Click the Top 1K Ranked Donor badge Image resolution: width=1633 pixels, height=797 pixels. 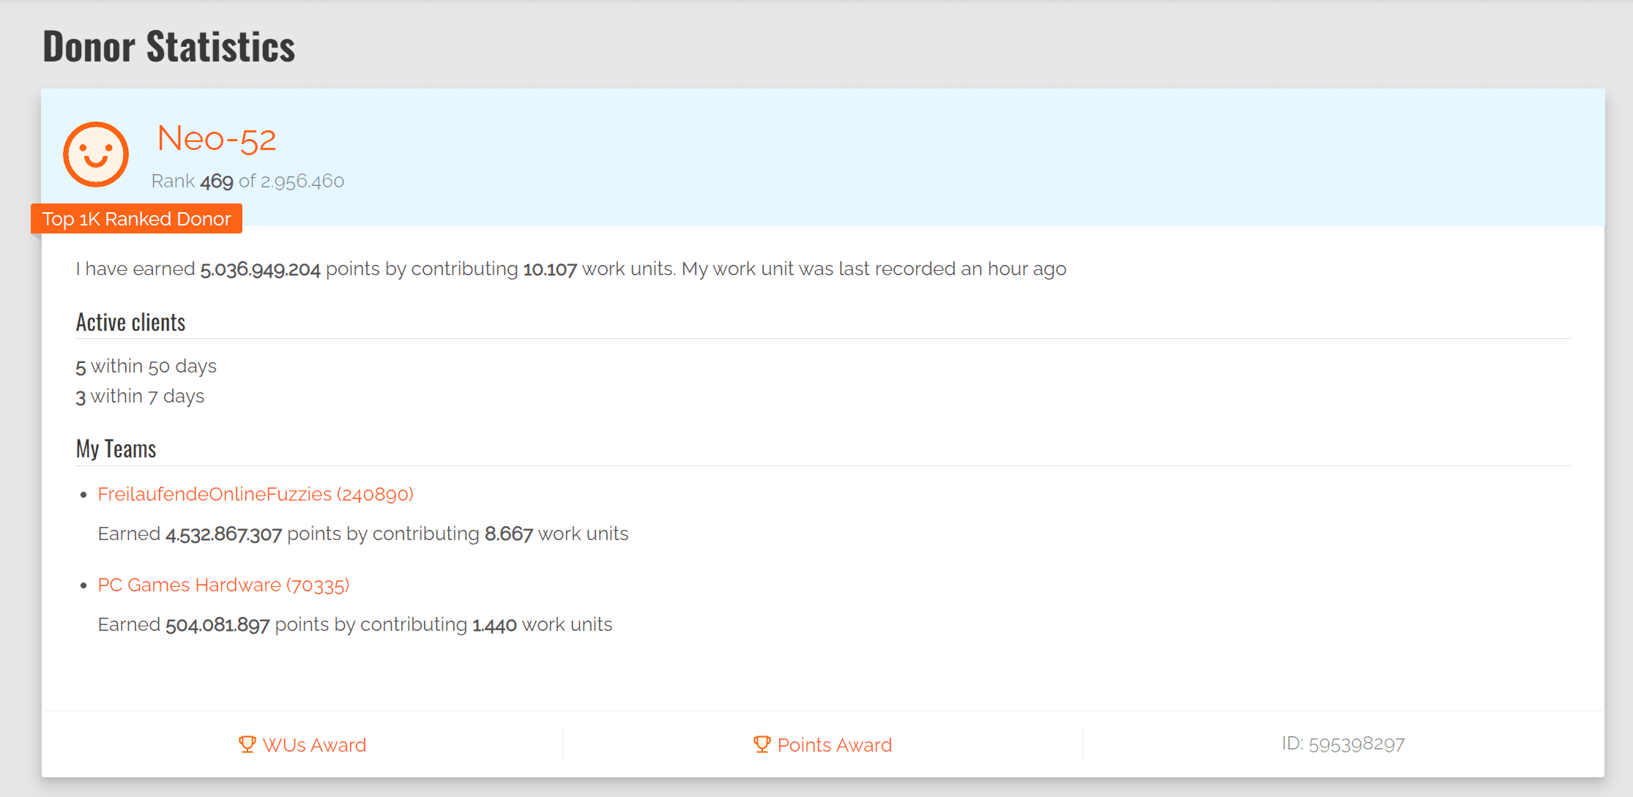(136, 219)
